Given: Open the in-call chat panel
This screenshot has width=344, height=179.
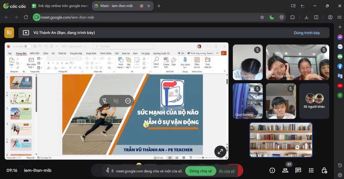Looking at the screenshot, I should tap(298, 170).
